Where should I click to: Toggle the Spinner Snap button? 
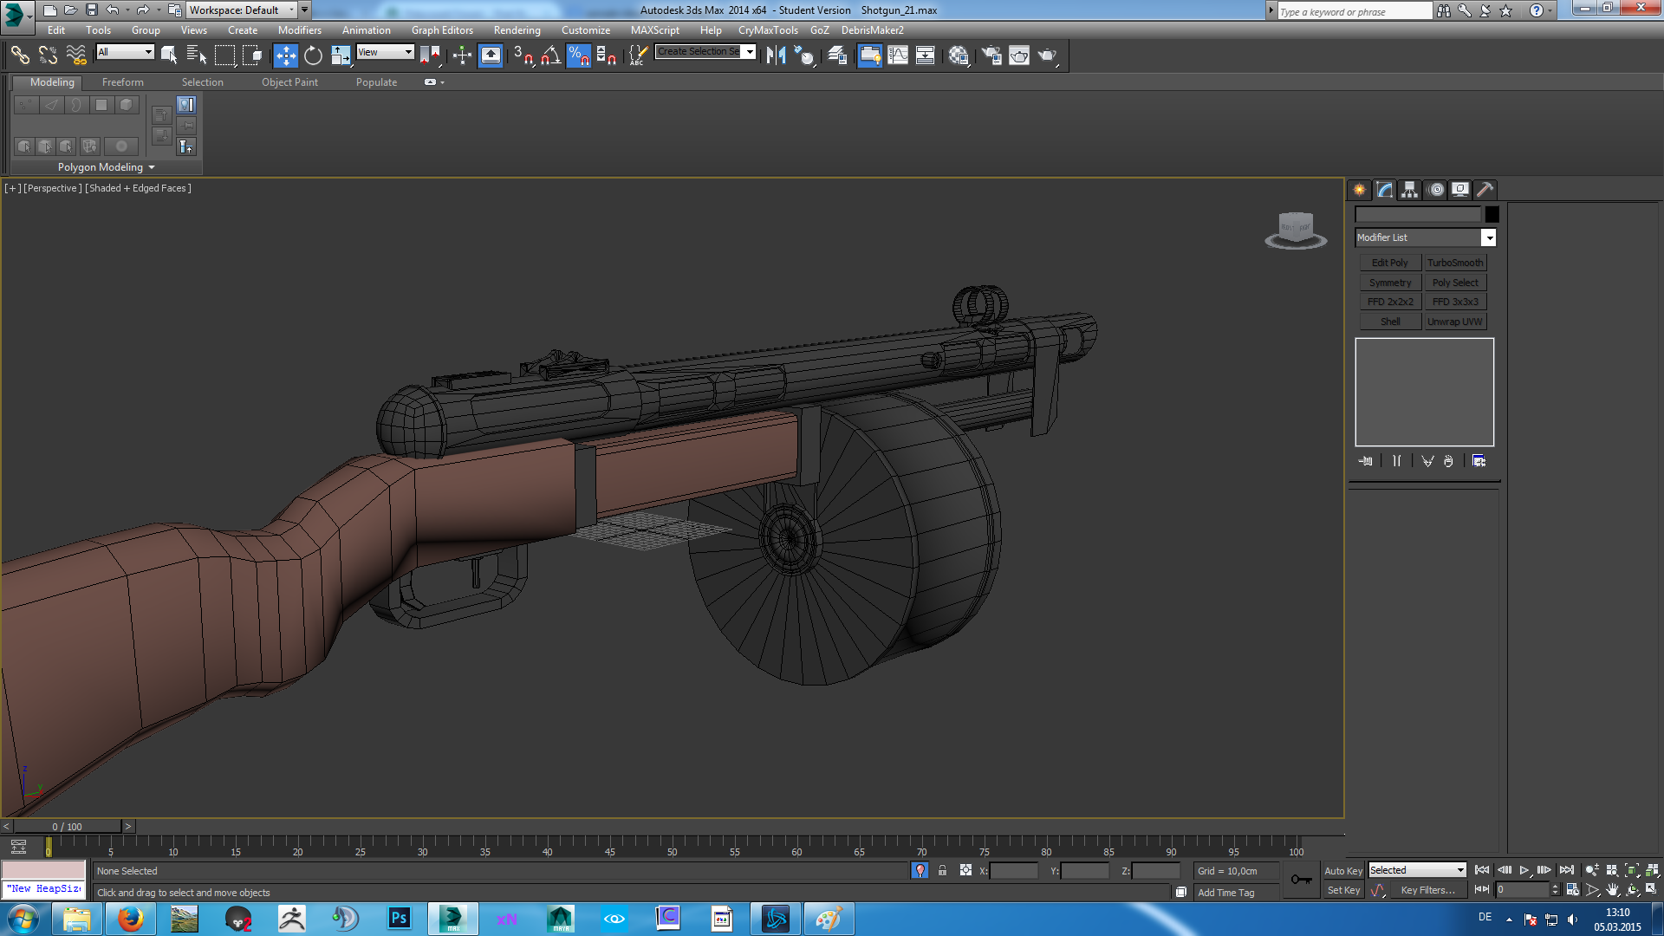coord(606,55)
